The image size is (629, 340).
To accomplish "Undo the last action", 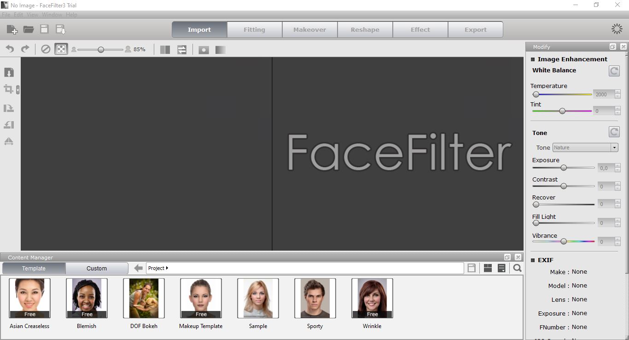I will [x=10, y=49].
